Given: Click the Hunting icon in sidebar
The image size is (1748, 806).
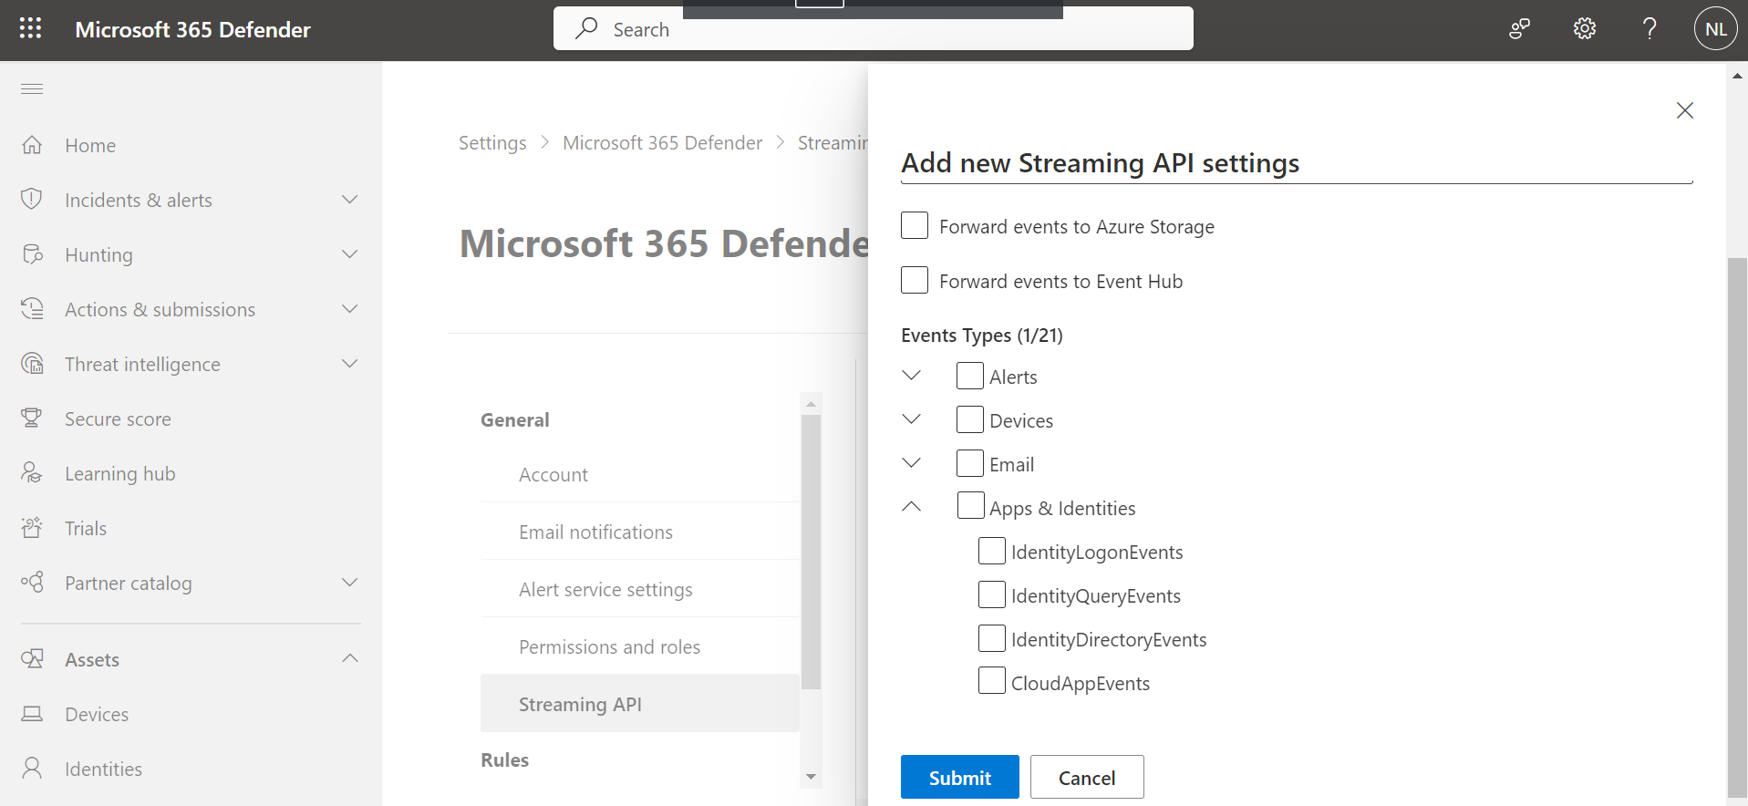Looking at the screenshot, I should [32, 254].
